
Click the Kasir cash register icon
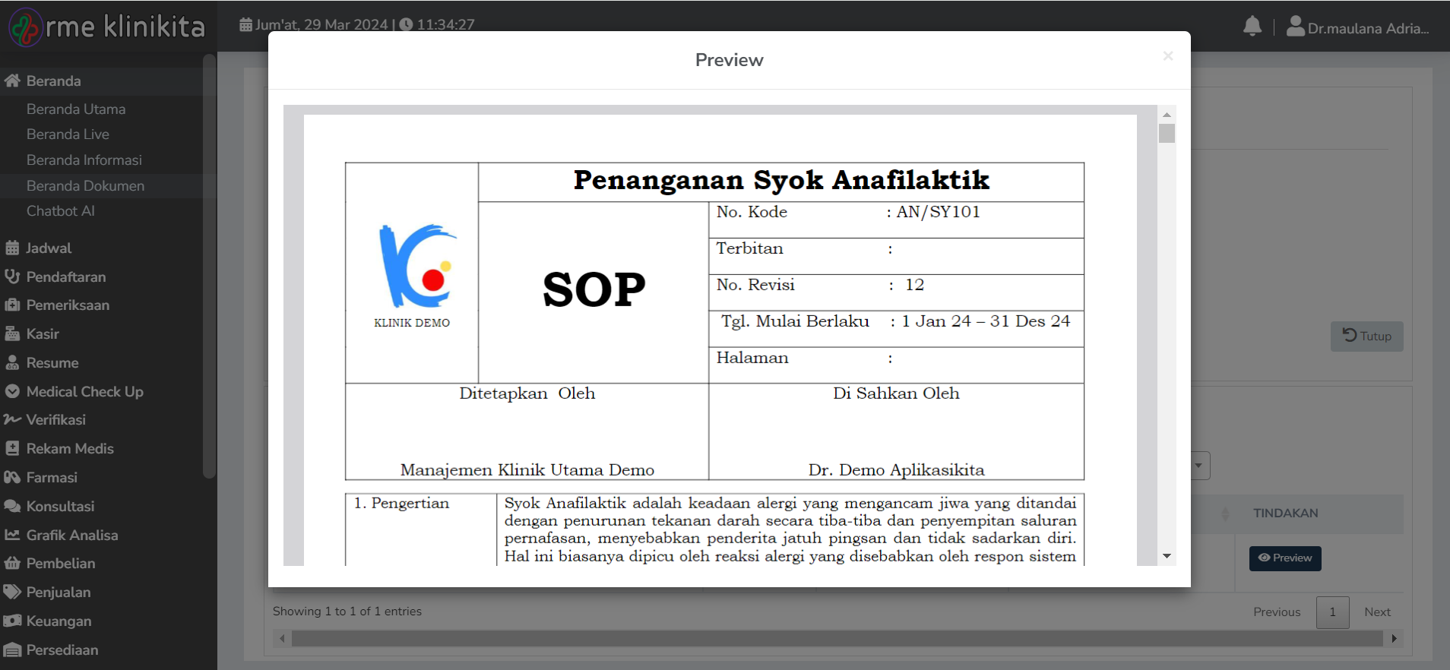(12, 333)
